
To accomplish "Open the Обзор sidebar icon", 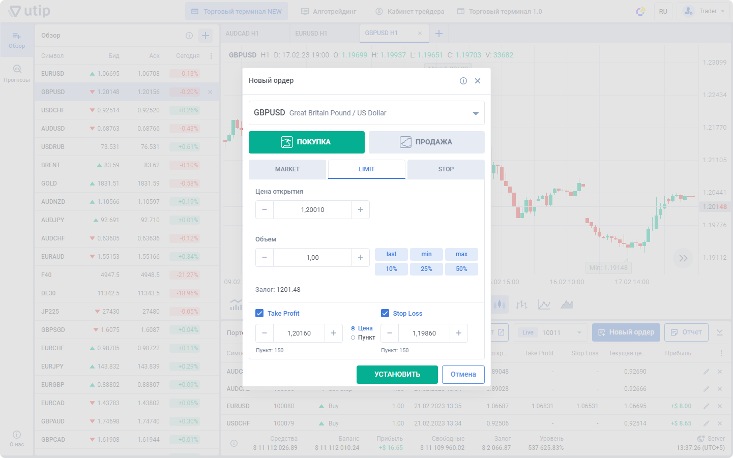I will [x=17, y=40].
